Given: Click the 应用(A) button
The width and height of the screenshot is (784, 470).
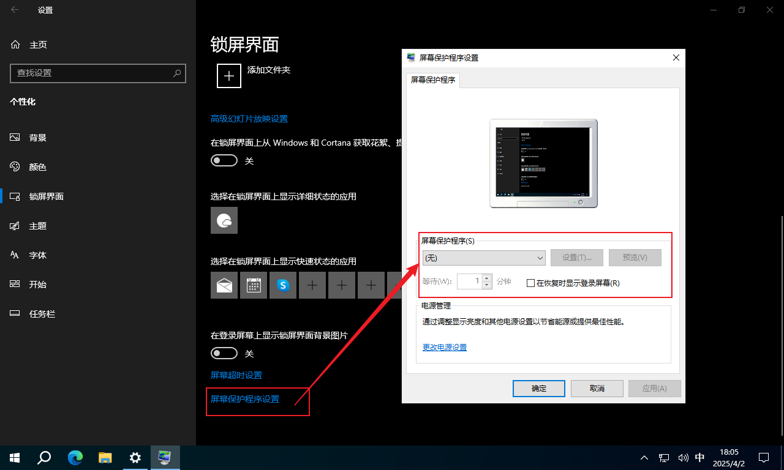Looking at the screenshot, I should (654, 389).
